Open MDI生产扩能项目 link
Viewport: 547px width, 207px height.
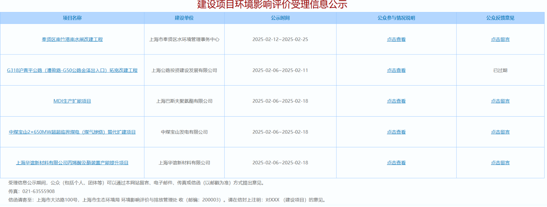[72, 101]
